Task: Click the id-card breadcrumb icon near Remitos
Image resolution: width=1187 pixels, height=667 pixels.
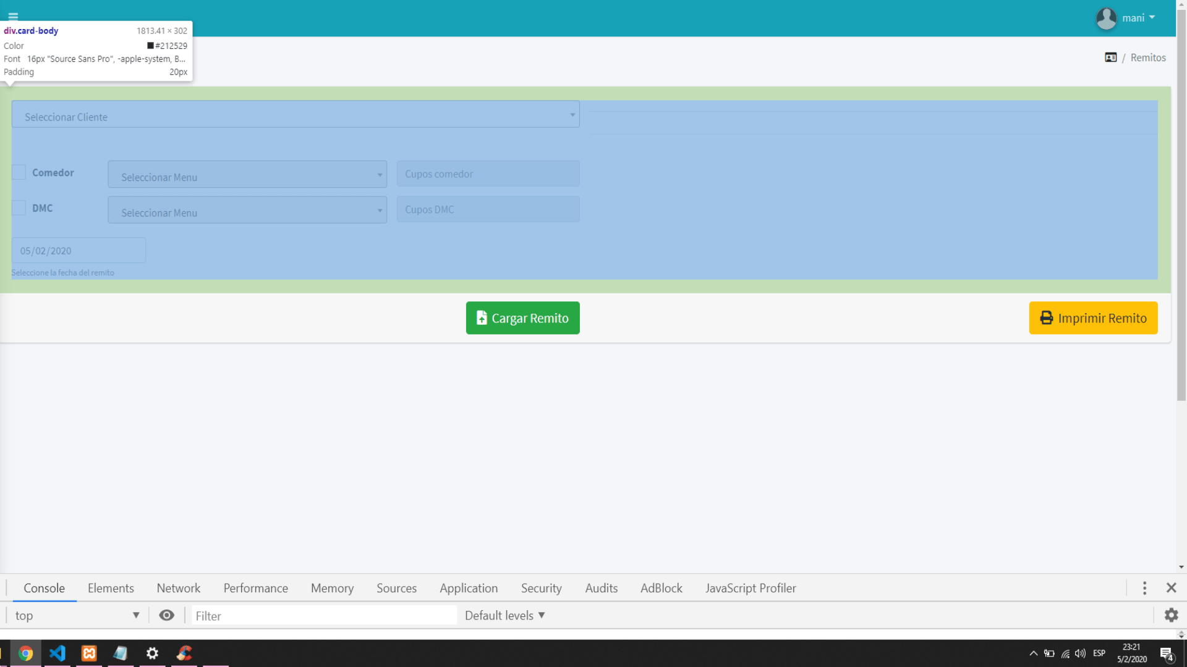Action: click(x=1111, y=57)
